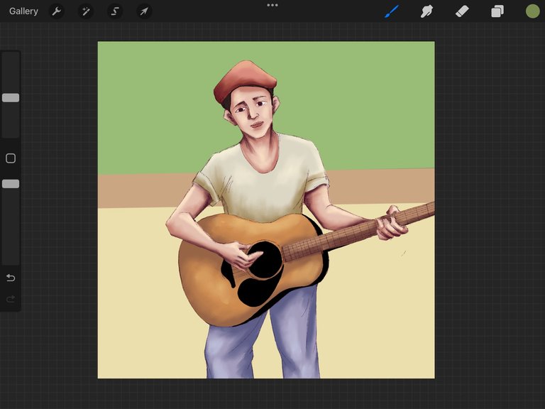Viewport: 545px width, 409px height.
Task: Redo the last undone action
Action: point(11,299)
